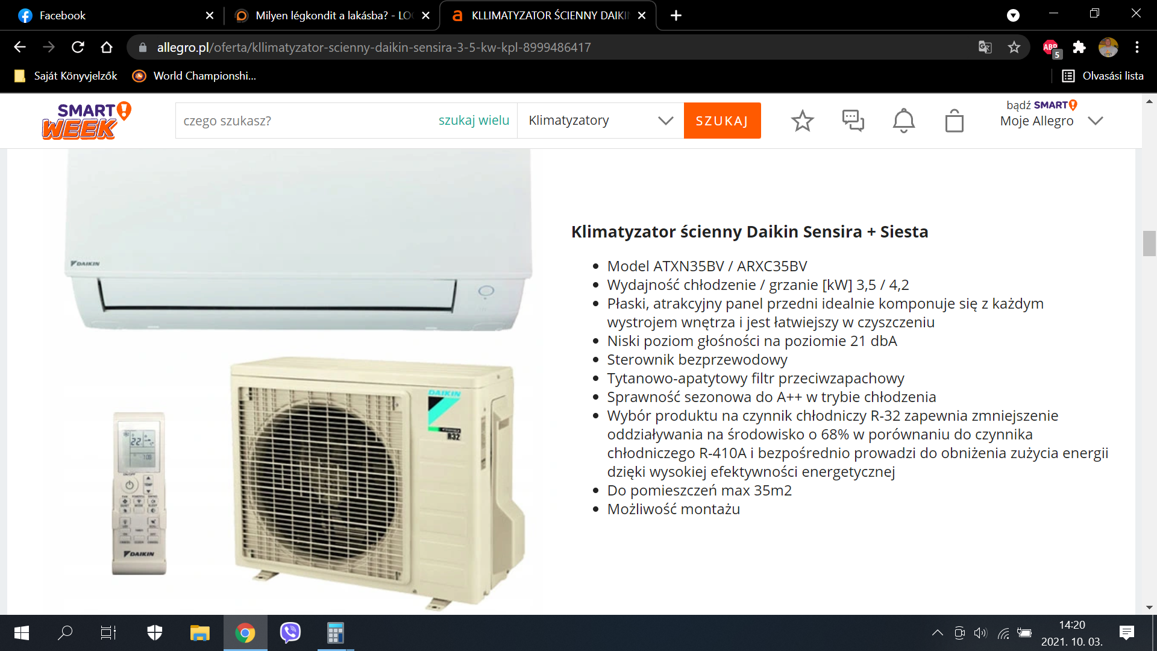Image resolution: width=1157 pixels, height=651 pixels.
Task: Switch to the Milyen légkondit a lakásba tab
Action: click(x=331, y=16)
